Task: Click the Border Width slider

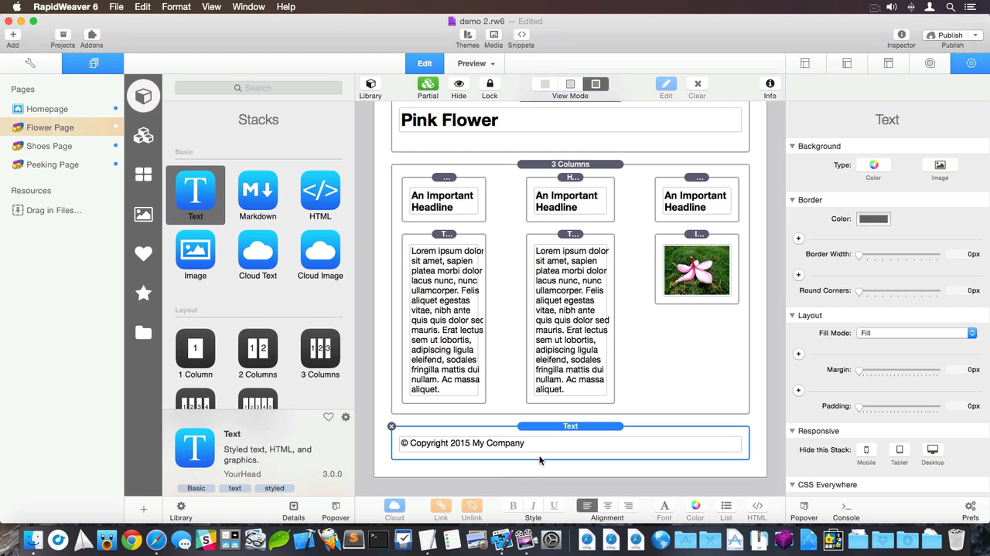Action: 899,255
